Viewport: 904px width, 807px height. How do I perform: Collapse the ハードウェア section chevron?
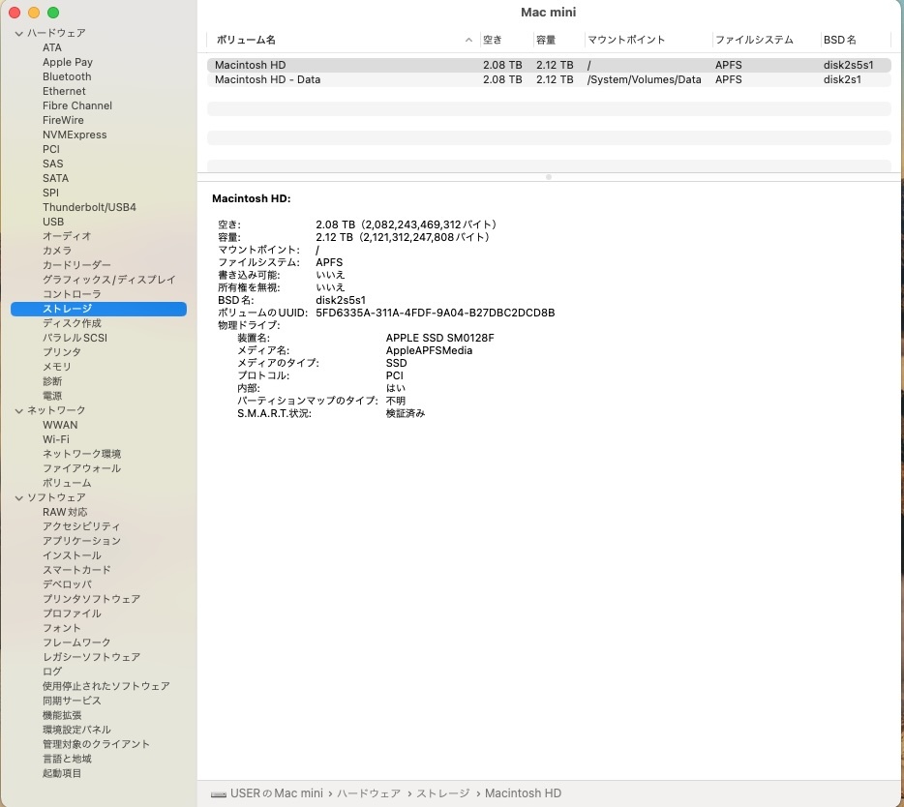19,34
